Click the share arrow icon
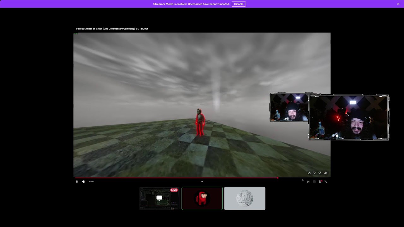The width and height of the screenshot is (404, 227). [326, 173]
